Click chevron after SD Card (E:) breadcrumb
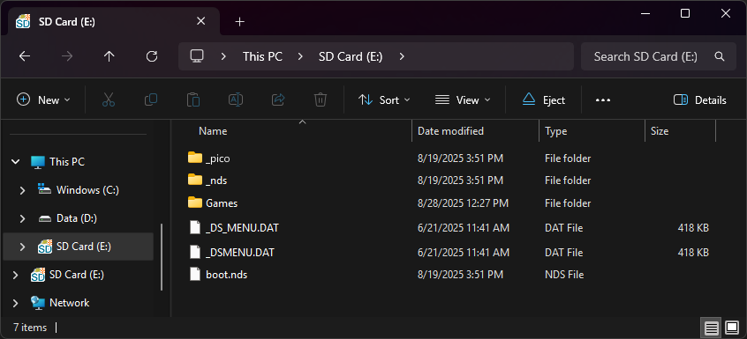The height and width of the screenshot is (339, 747). [402, 56]
